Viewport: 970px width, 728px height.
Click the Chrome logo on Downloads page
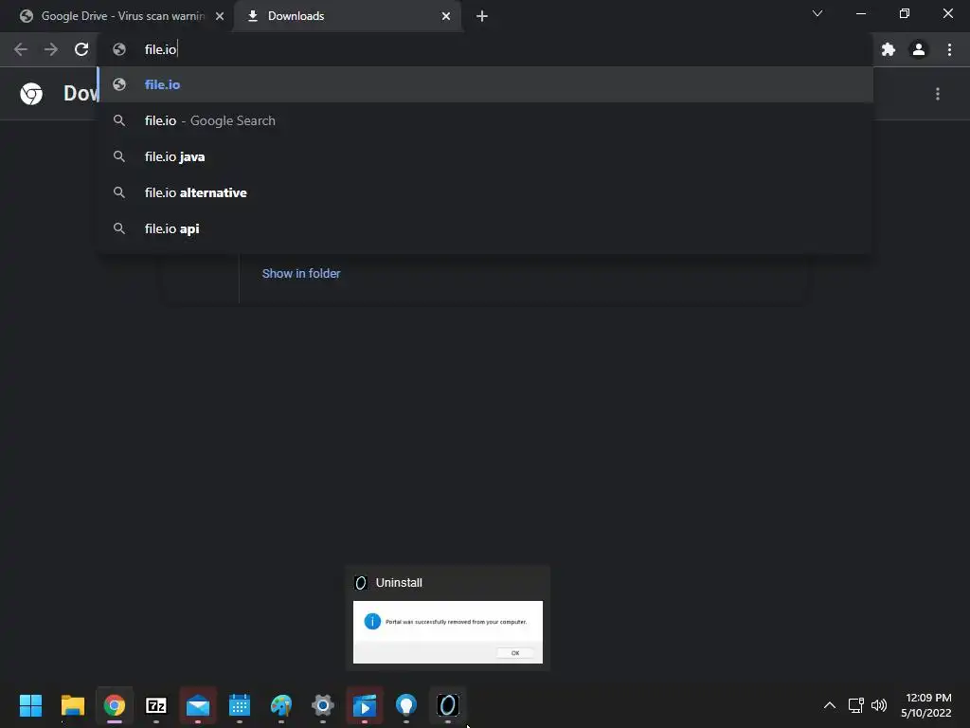point(31,94)
